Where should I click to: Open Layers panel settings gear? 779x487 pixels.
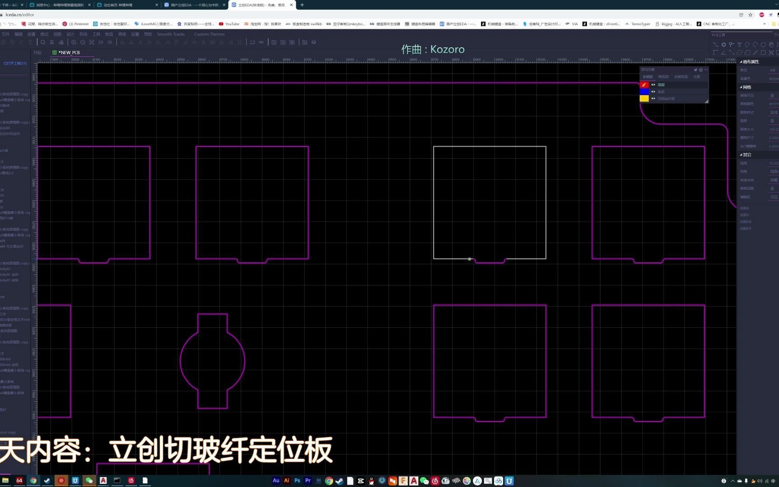(701, 70)
